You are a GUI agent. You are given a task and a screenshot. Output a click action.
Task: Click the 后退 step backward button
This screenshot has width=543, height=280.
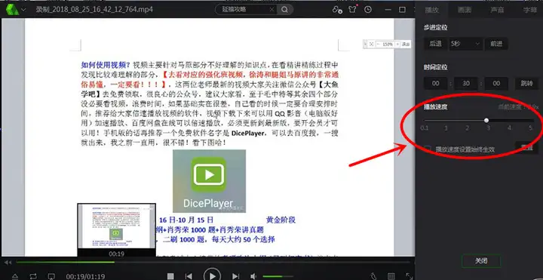436,44
